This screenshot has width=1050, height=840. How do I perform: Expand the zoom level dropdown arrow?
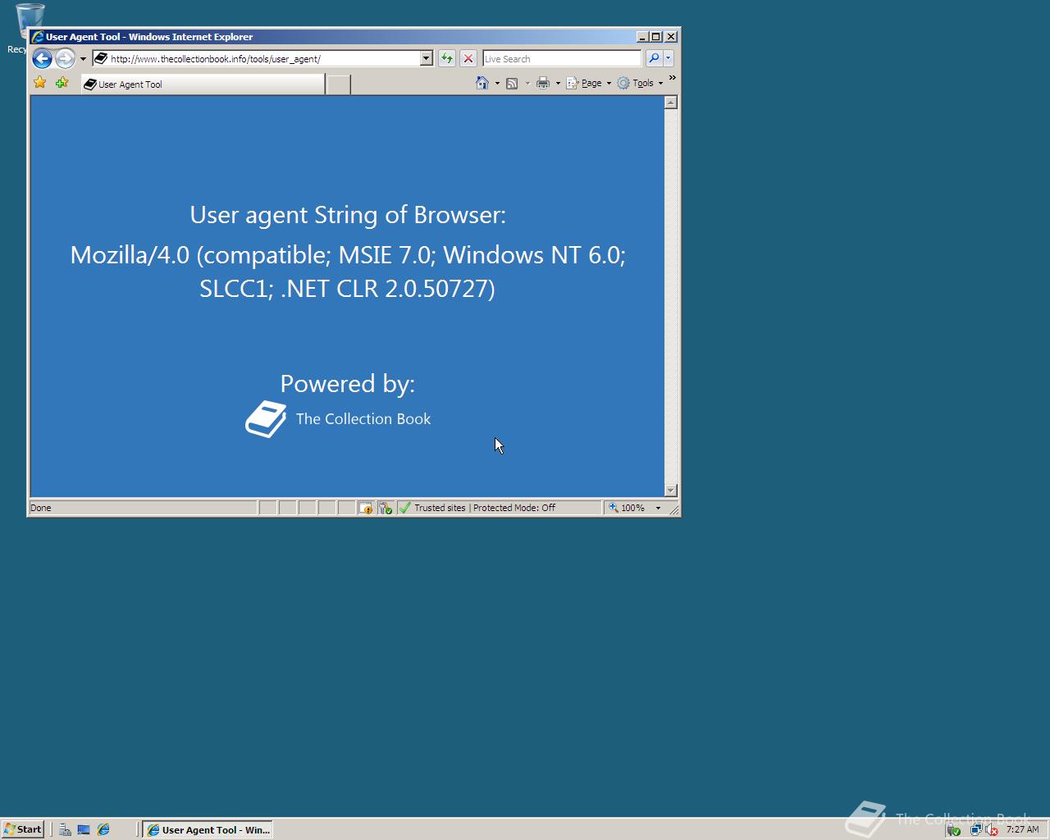(x=658, y=508)
